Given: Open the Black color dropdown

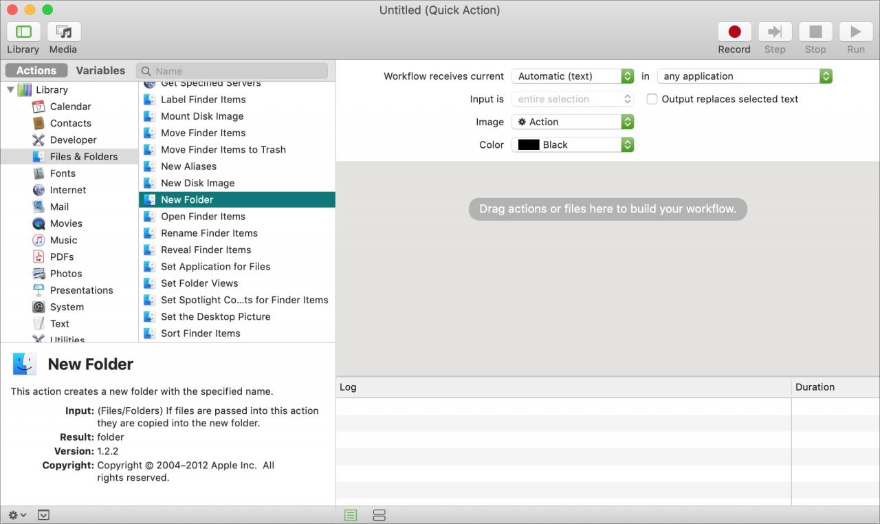Looking at the screenshot, I should click(x=573, y=144).
